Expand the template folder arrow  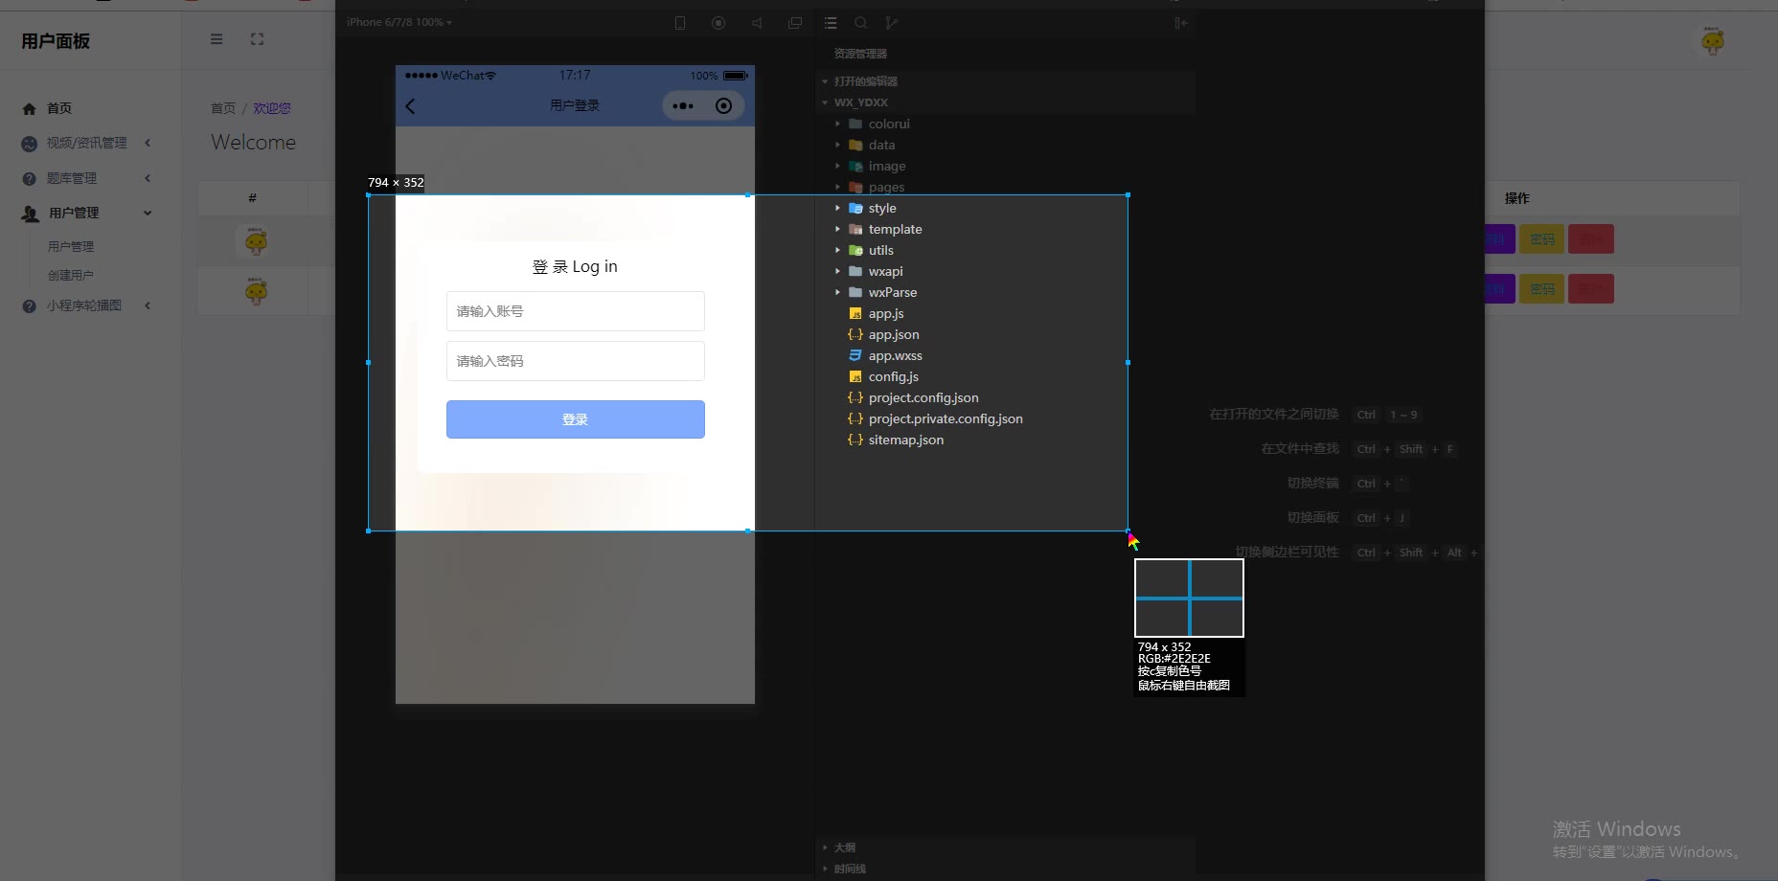point(837,230)
